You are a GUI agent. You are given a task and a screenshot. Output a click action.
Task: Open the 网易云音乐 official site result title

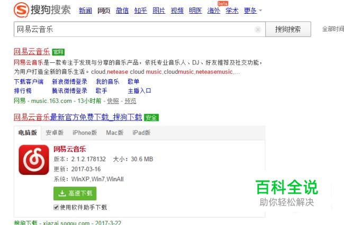click(x=32, y=52)
